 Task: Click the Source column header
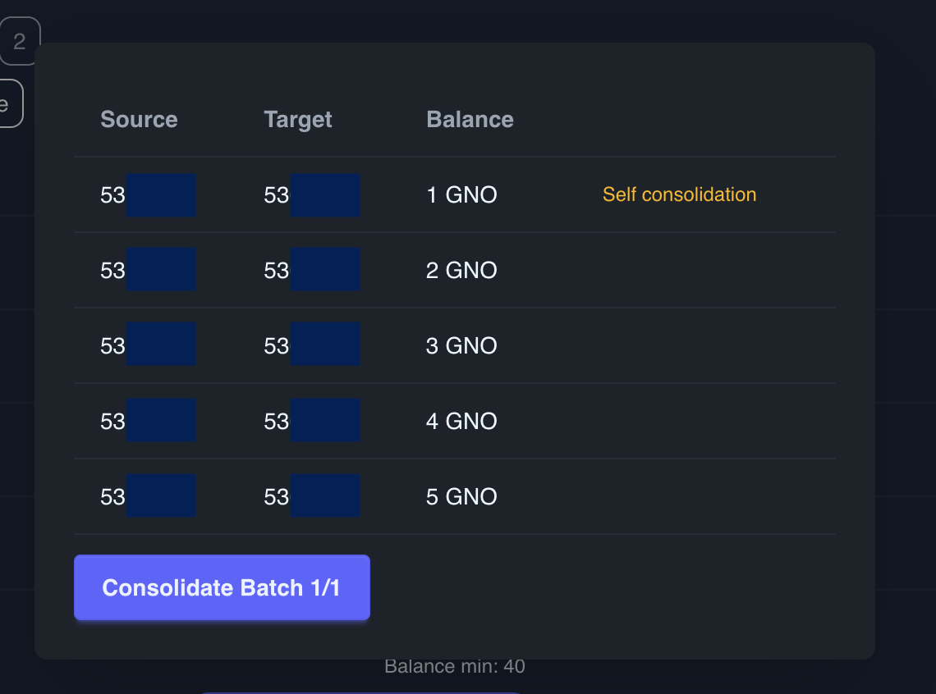(139, 120)
